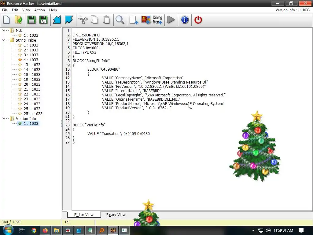Show the blue info about icon
The image size is (313, 235).
(x=184, y=20)
